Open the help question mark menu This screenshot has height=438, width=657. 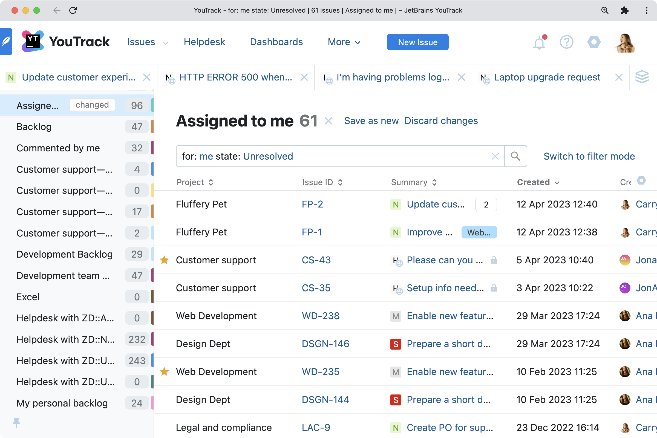click(x=566, y=42)
